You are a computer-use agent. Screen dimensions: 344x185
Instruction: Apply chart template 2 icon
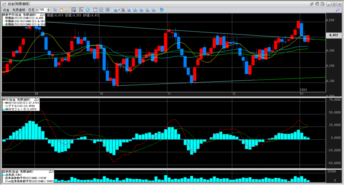(135, 10)
